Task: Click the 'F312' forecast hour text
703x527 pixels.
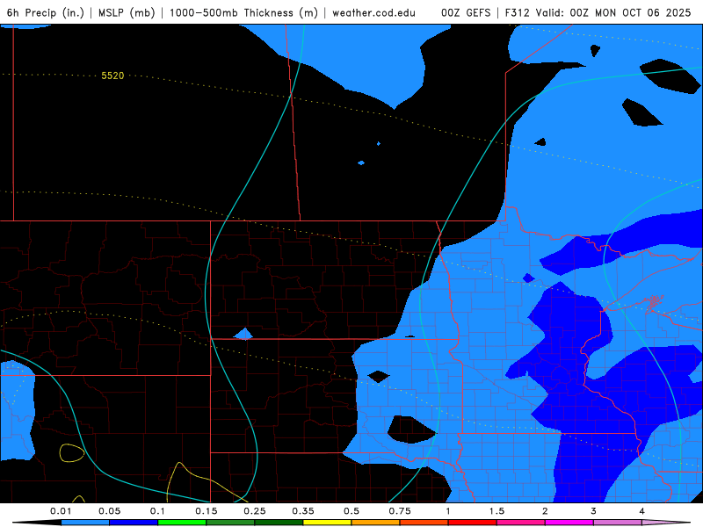Action: 517,12
